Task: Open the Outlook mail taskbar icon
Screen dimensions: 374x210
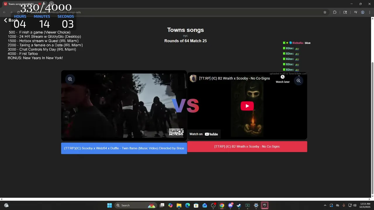Action: tap(205, 205)
